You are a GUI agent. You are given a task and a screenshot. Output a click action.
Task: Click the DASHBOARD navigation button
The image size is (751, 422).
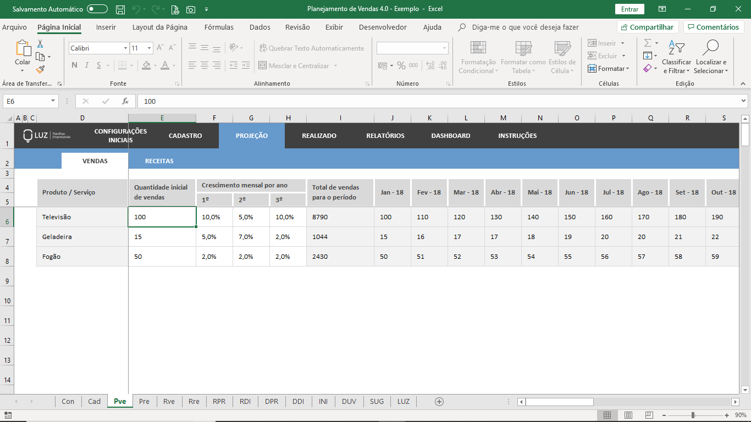[450, 136]
